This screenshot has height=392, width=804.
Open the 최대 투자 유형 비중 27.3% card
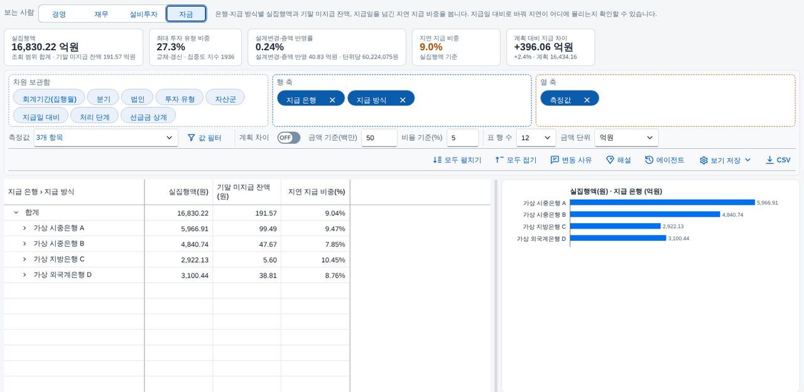(x=195, y=47)
